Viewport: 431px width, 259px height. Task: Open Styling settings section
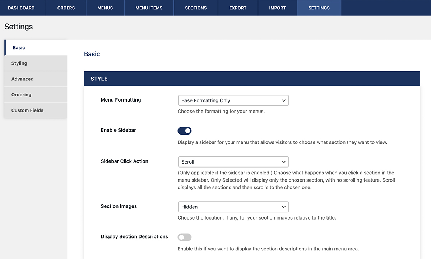(x=36, y=63)
